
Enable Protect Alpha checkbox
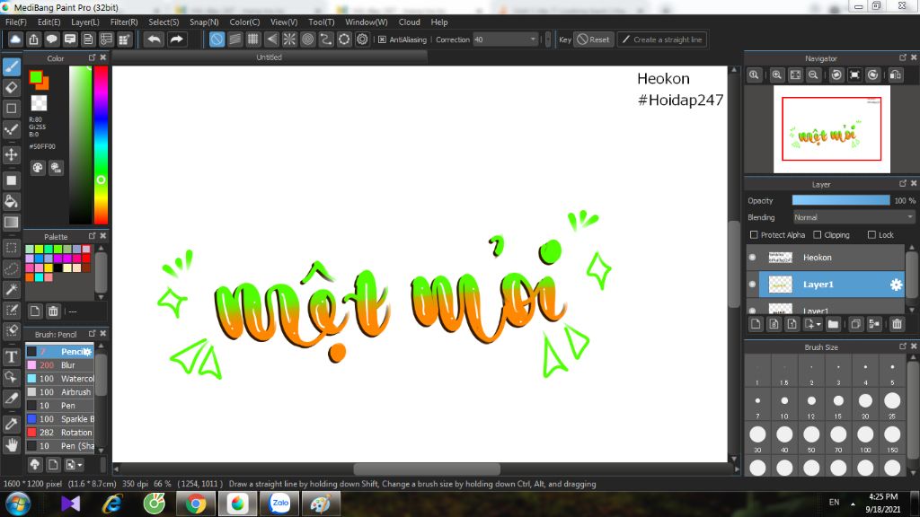click(754, 234)
